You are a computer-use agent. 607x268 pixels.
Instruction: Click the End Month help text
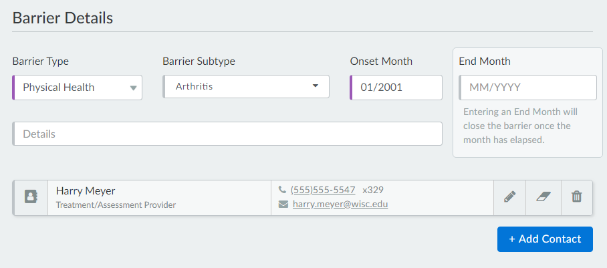coord(520,126)
